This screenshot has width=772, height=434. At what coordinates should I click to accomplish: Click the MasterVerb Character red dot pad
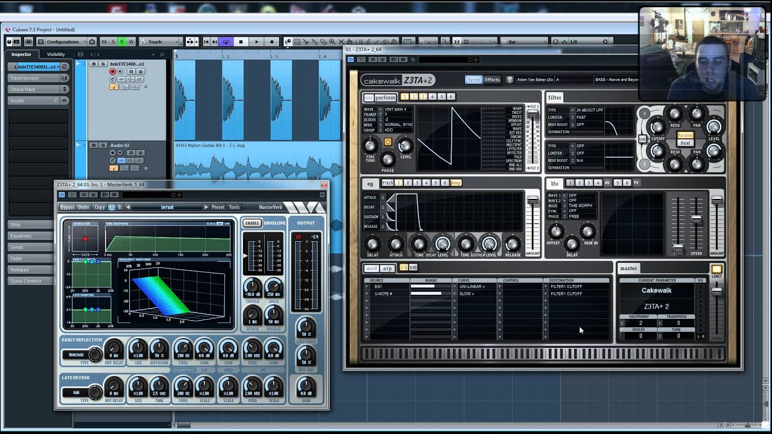point(85,239)
